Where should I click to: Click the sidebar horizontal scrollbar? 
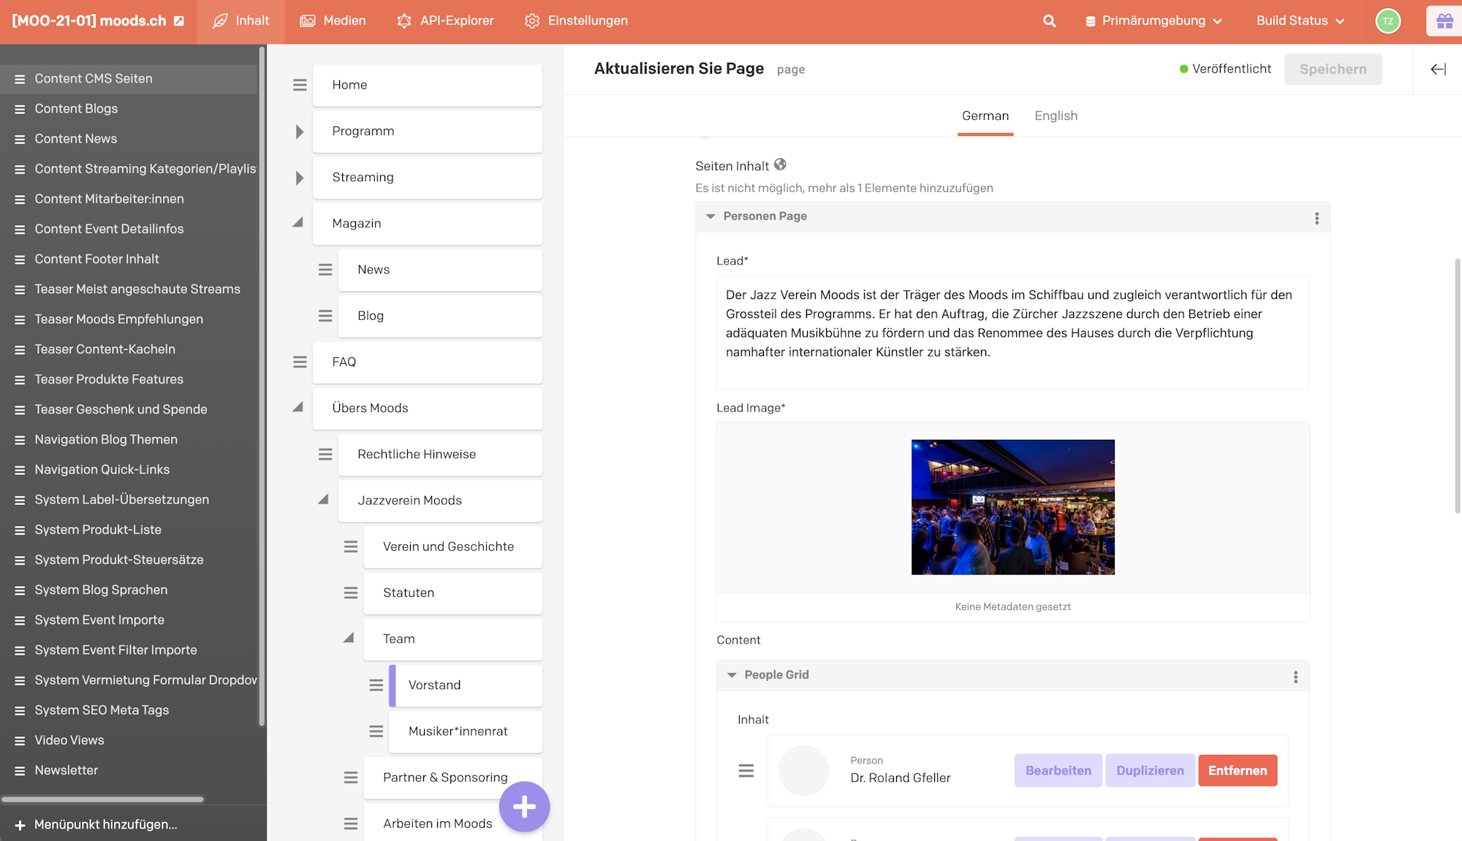103,799
